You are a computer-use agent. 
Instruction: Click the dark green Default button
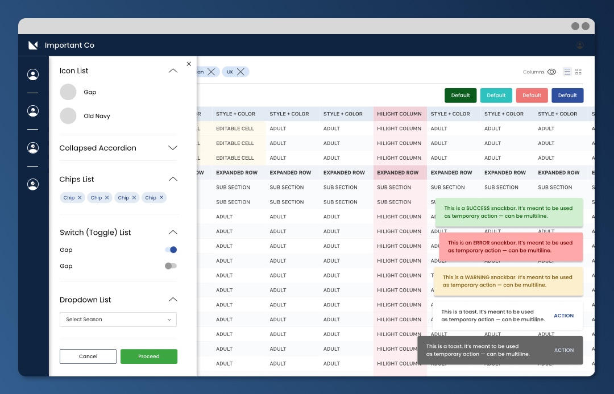coord(460,96)
